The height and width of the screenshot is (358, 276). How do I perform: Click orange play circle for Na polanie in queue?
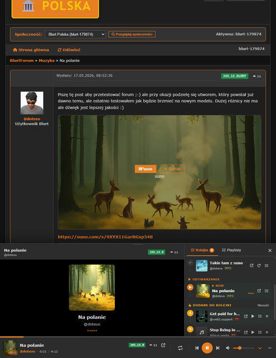point(190,287)
